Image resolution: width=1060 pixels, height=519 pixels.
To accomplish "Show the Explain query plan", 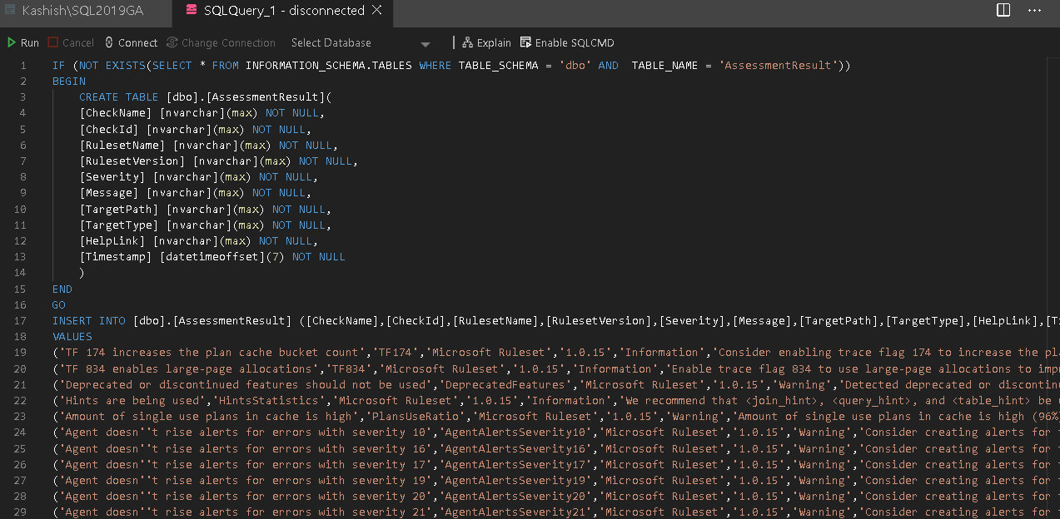I will point(487,42).
